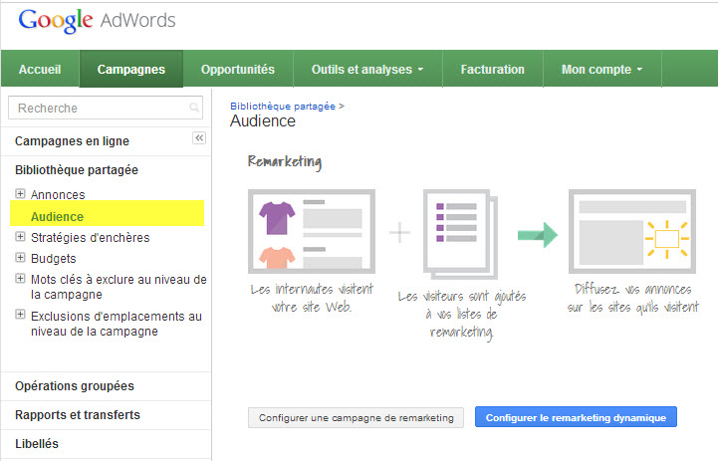Open Stratégies d'enchères item
The height and width of the screenshot is (461, 718).
coord(91,238)
